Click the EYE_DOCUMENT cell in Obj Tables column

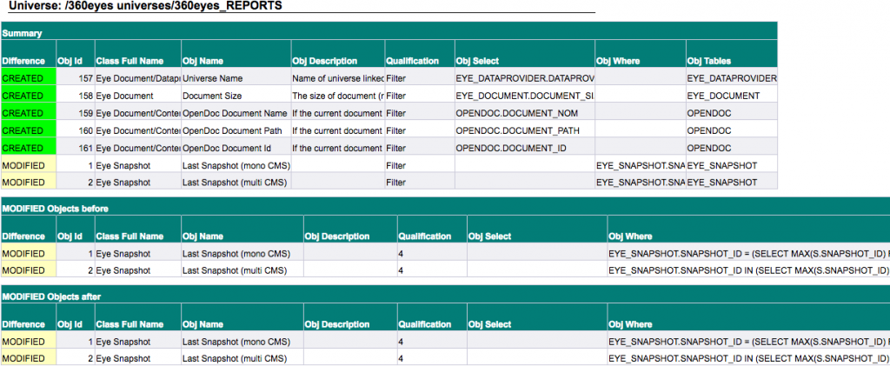(x=730, y=96)
